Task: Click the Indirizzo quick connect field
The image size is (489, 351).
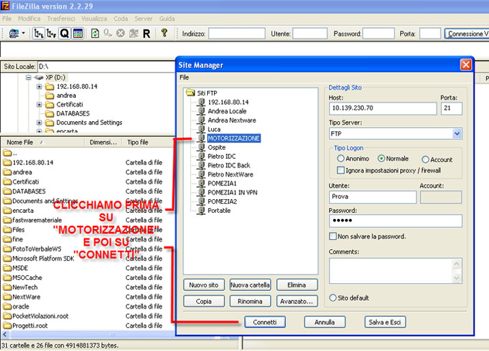Action: 237,34
